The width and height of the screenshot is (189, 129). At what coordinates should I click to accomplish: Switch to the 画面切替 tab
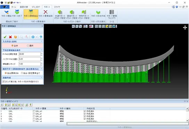pos(24,7)
